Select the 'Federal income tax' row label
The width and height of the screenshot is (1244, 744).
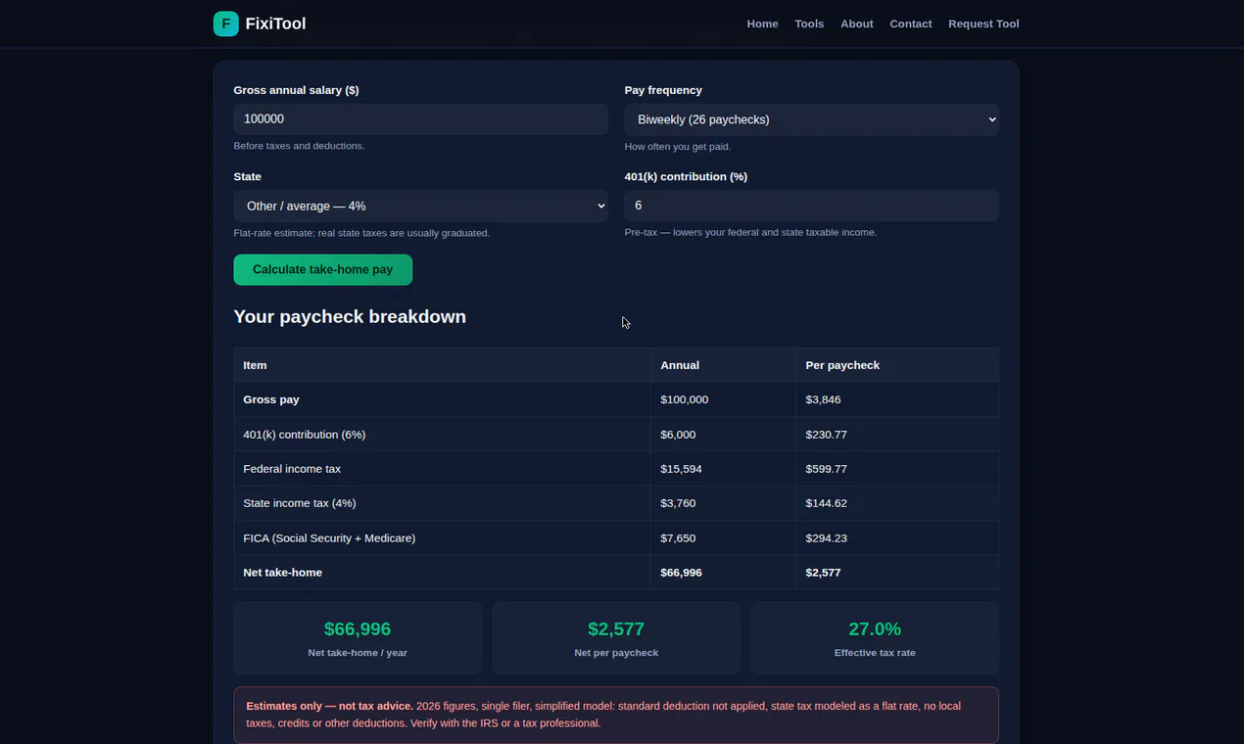[292, 469]
